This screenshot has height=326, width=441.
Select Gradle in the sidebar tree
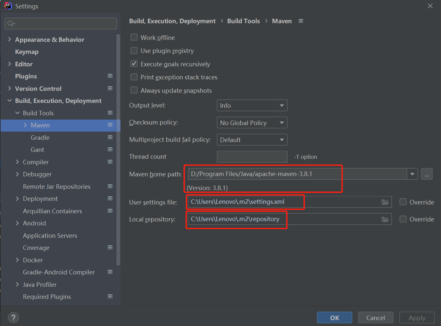pyautogui.click(x=40, y=137)
